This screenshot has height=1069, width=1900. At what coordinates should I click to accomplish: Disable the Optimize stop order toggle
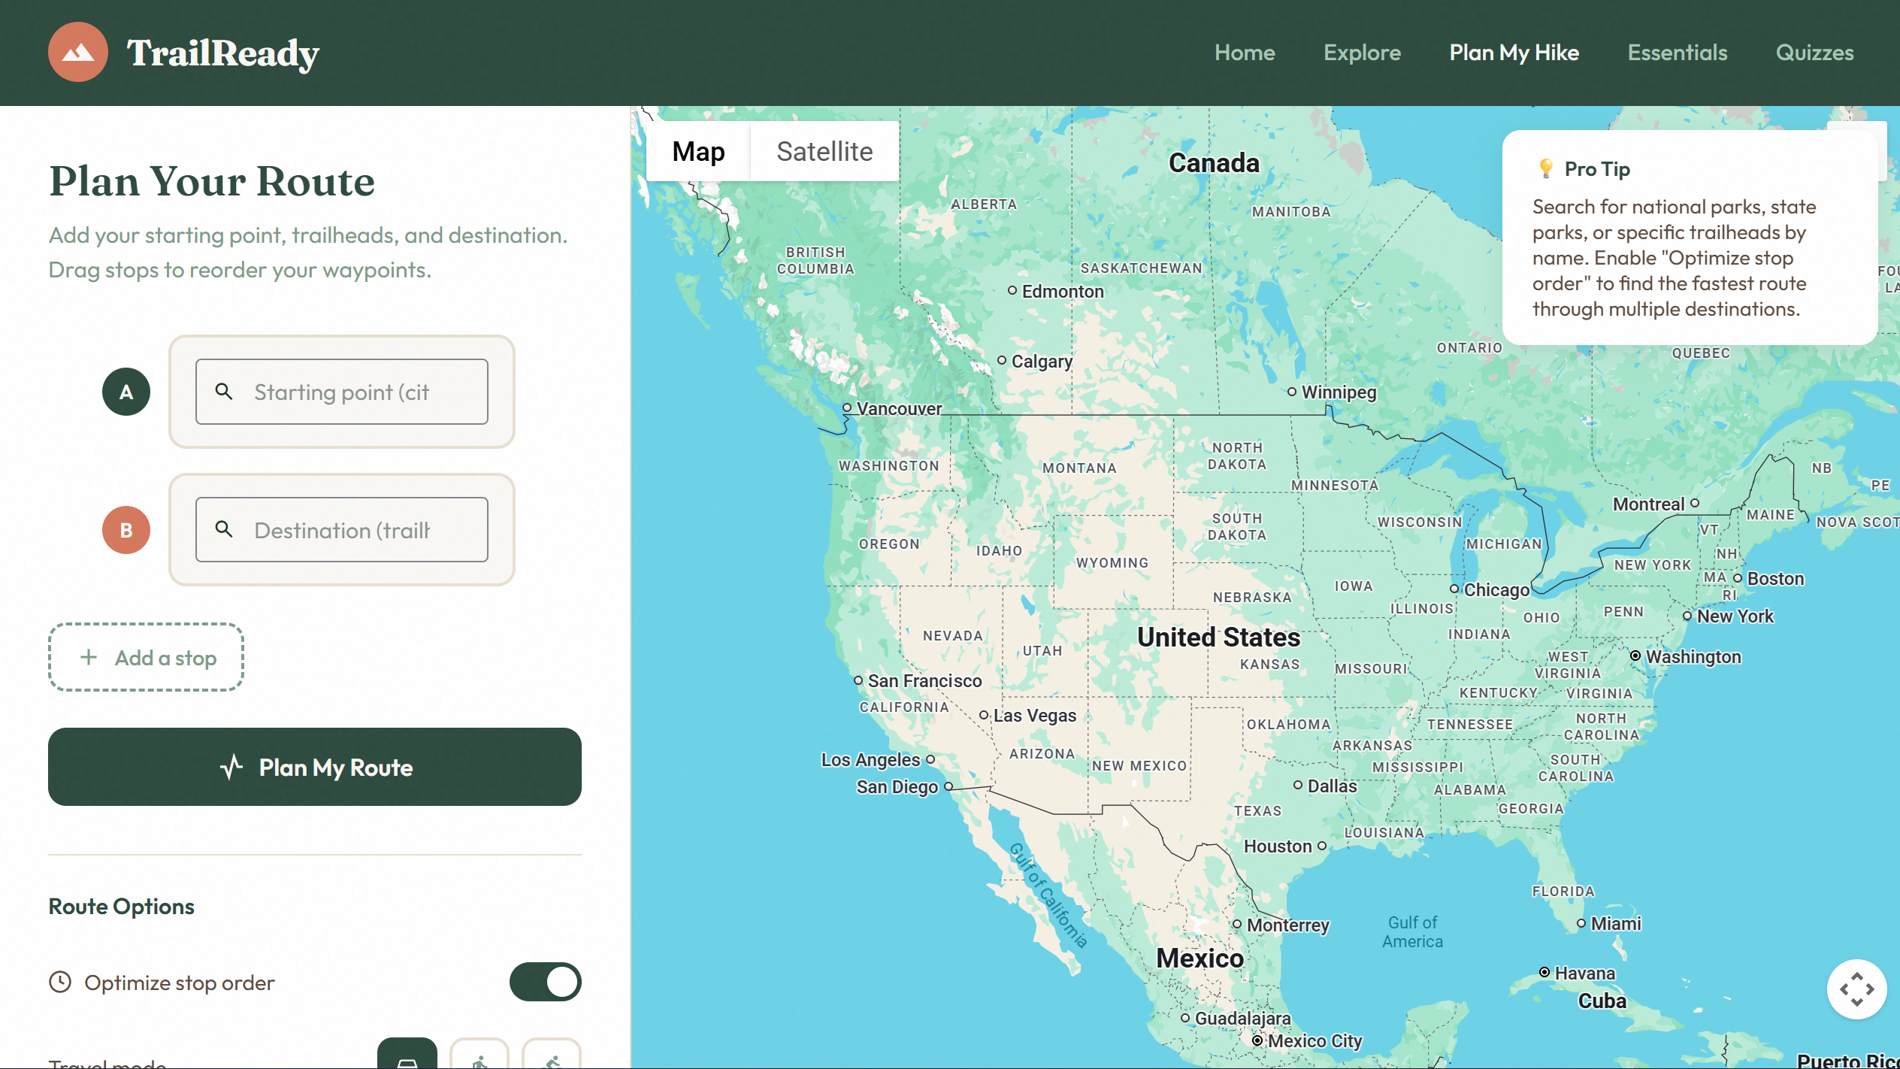(x=545, y=982)
